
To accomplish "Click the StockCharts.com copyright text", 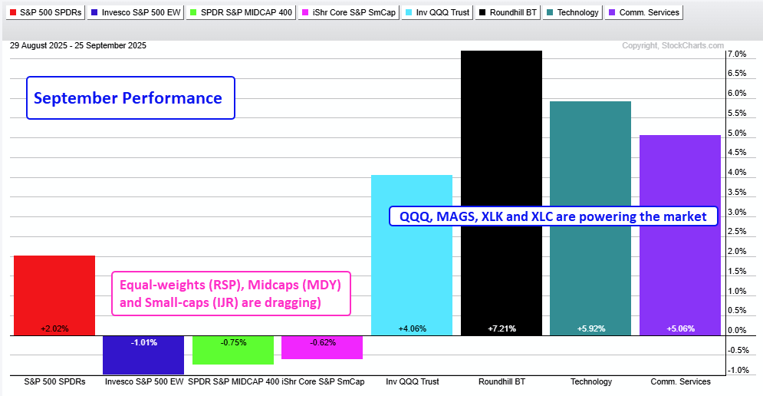I will click(672, 46).
